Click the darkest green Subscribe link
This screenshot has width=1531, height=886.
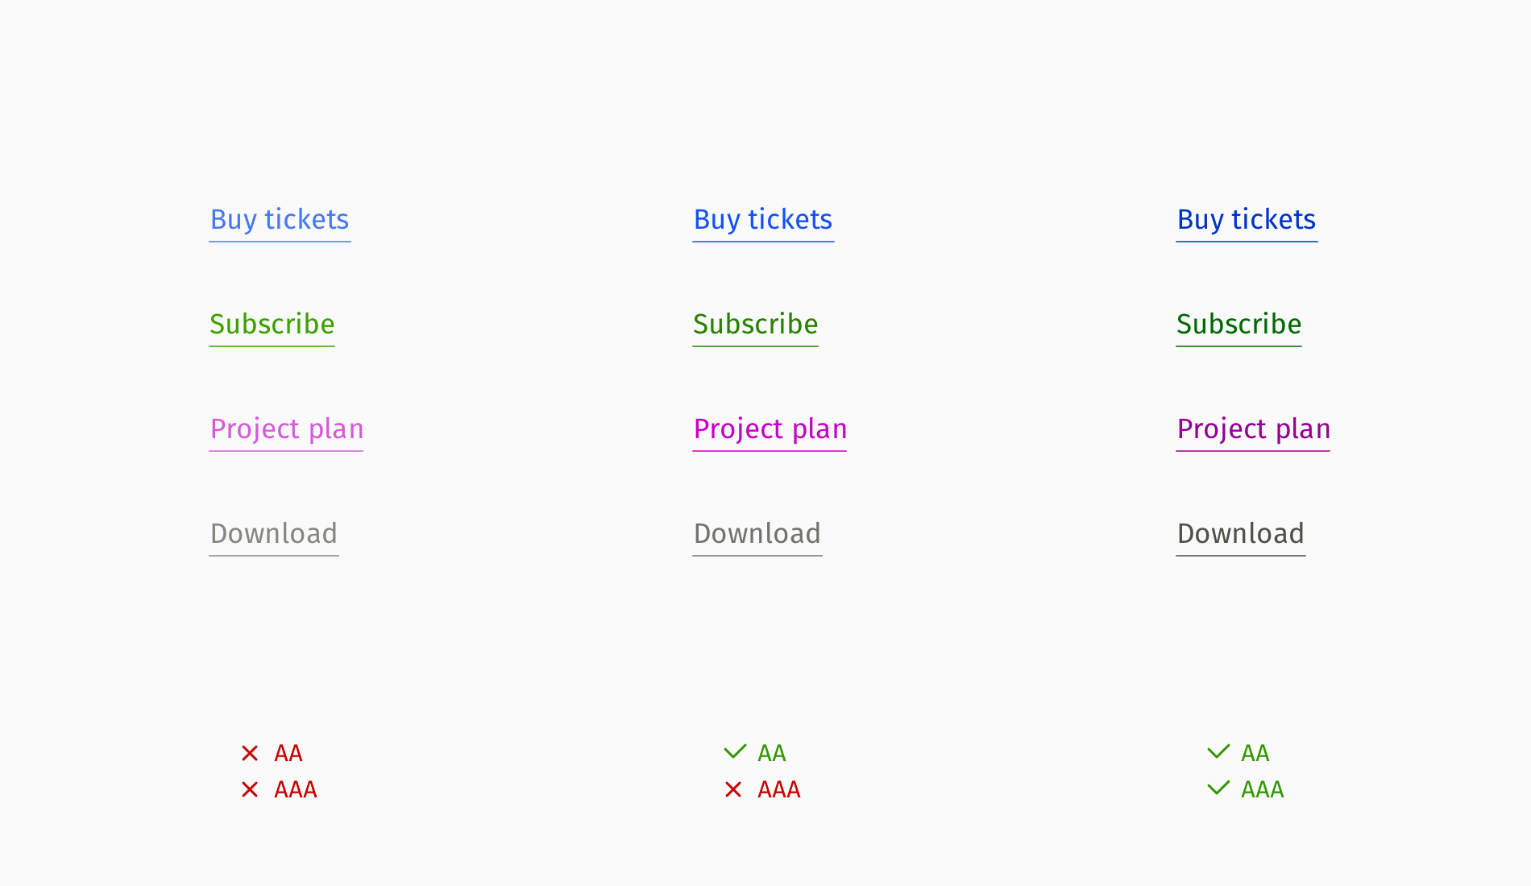1239,325
